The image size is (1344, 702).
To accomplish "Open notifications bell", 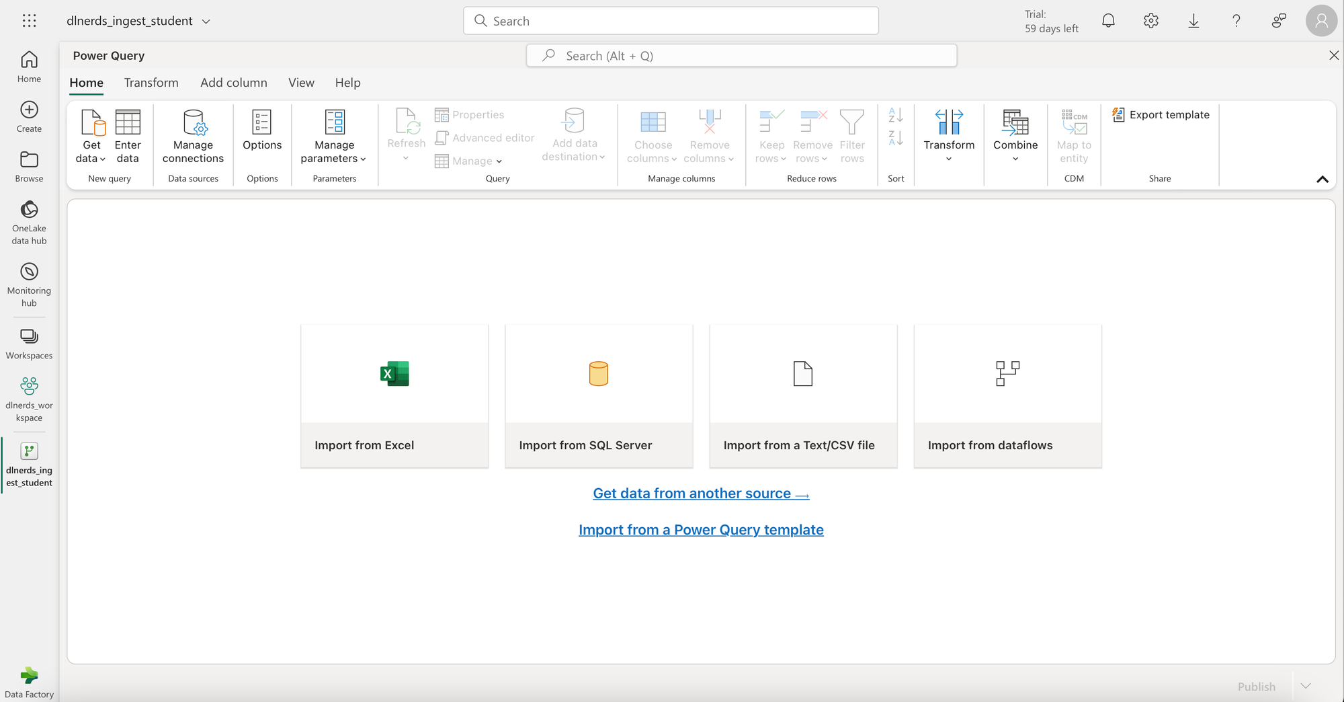I will pos(1108,21).
